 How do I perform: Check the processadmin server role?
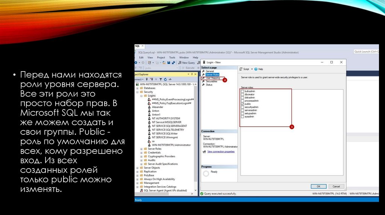click(243, 101)
